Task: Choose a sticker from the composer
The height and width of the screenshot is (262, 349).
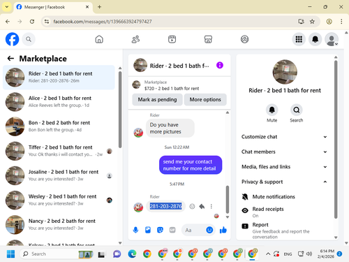Action: (x=160, y=230)
